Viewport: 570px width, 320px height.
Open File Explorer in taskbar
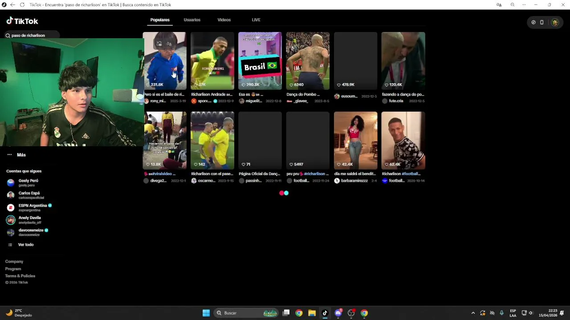[x=312, y=313]
